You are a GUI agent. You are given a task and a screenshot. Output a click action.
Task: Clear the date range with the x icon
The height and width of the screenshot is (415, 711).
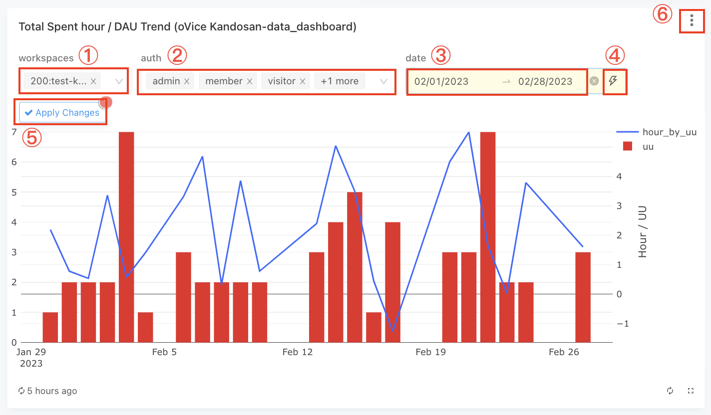(x=594, y=81)
